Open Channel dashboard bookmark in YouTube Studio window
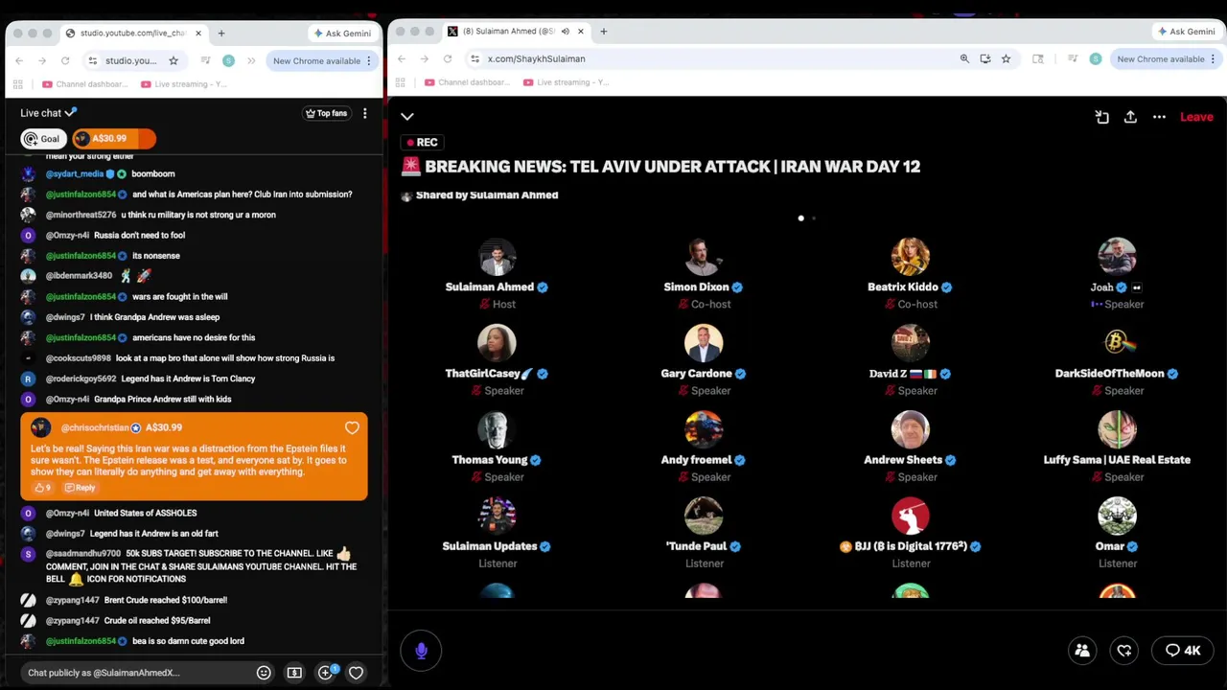Viewport: 1227px width, 690px height. (x=84, y=84)
